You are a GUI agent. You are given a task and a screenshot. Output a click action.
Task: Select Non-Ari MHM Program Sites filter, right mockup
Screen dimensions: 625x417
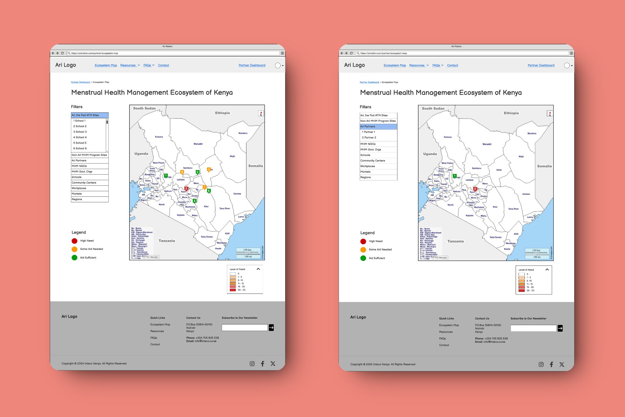[379, 121]
